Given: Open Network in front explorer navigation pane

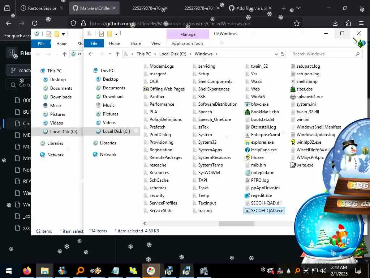Looking at the screenshot, I should point(108,154).
